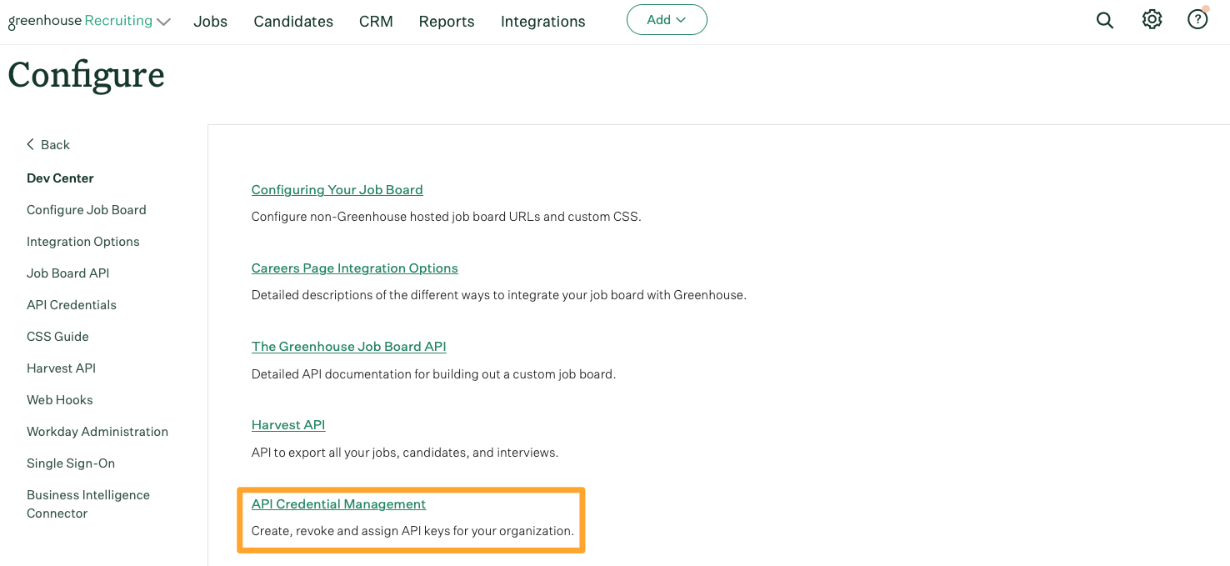Click the help question mark icon

(1197, 18)
